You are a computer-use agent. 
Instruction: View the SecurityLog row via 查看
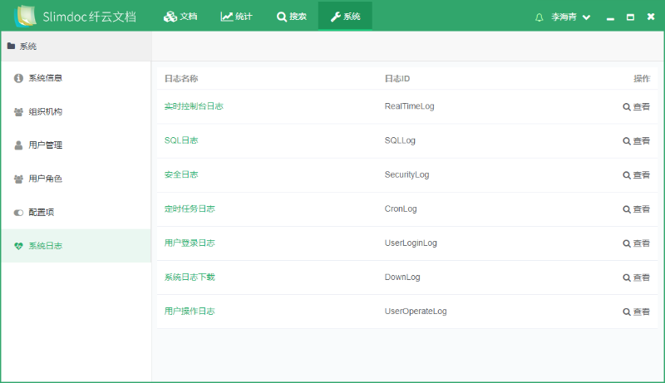(x=637, y=175)
